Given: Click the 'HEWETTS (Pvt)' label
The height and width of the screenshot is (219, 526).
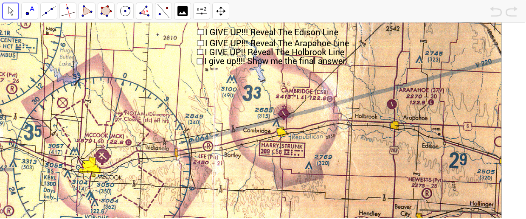Looking at the screenshot, I should point(424,180).
